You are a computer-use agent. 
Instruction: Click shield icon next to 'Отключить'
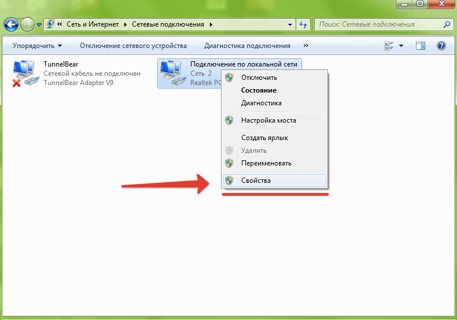click(229, 78)
